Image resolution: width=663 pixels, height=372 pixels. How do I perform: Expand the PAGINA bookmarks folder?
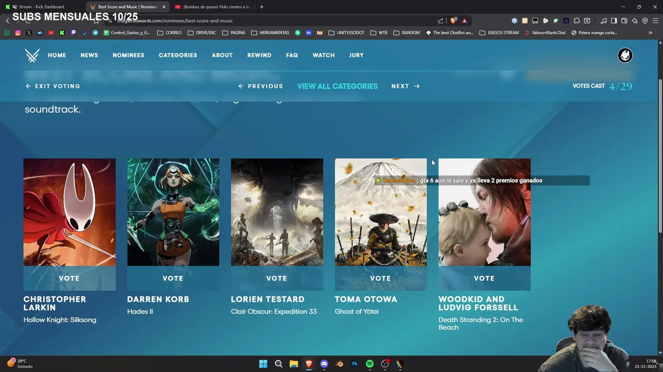[x=234, y=33]
